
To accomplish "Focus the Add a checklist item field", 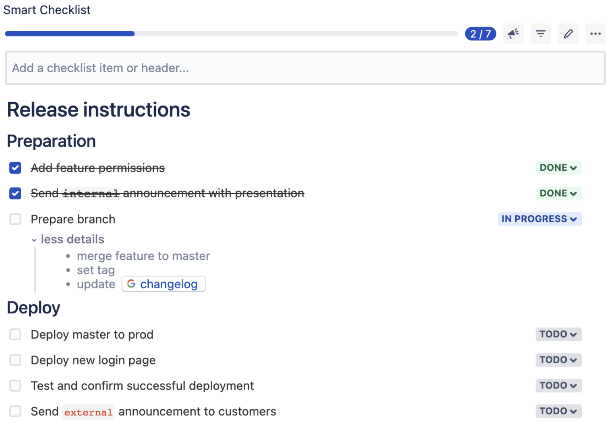I will point(305,68).
